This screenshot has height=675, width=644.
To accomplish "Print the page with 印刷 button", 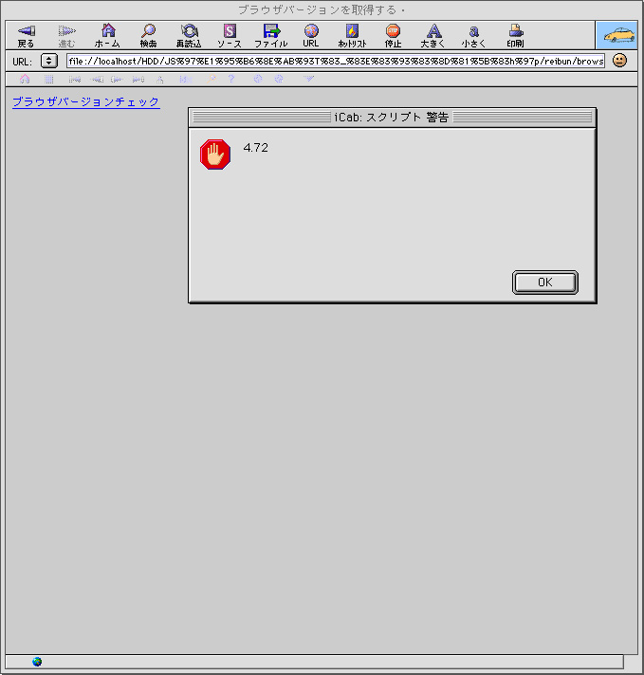I will point(515,36).
